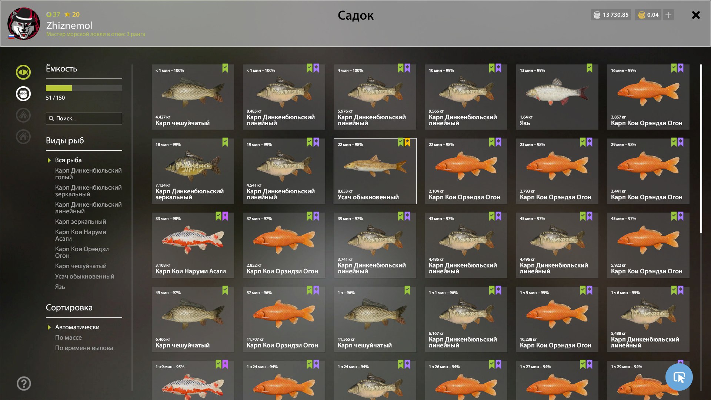
Task: Select Автоматически sorting option
Action: 77,327
